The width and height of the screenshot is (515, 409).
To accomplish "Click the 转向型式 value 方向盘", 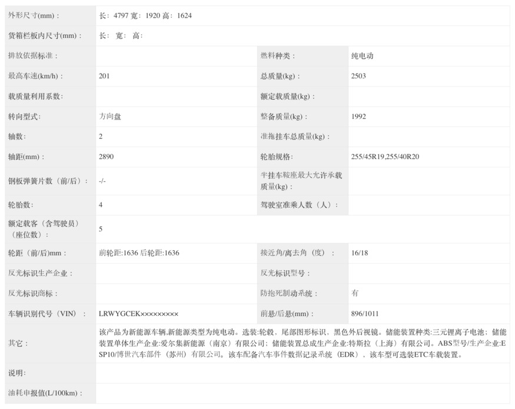I will 110,117.
